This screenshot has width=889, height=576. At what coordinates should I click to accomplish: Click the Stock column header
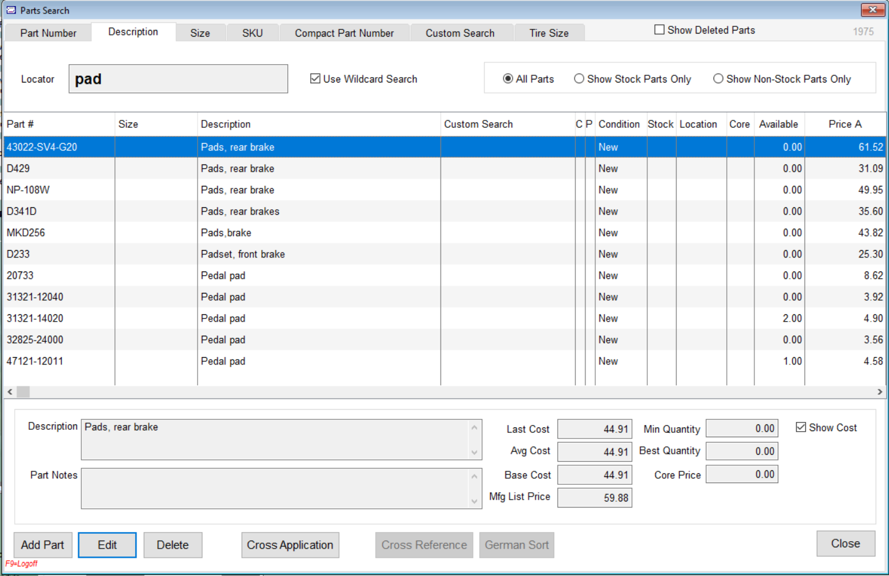click(x=661, y=124)
